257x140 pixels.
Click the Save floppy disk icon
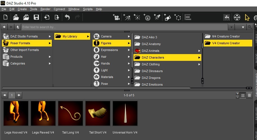coord(36,17)
